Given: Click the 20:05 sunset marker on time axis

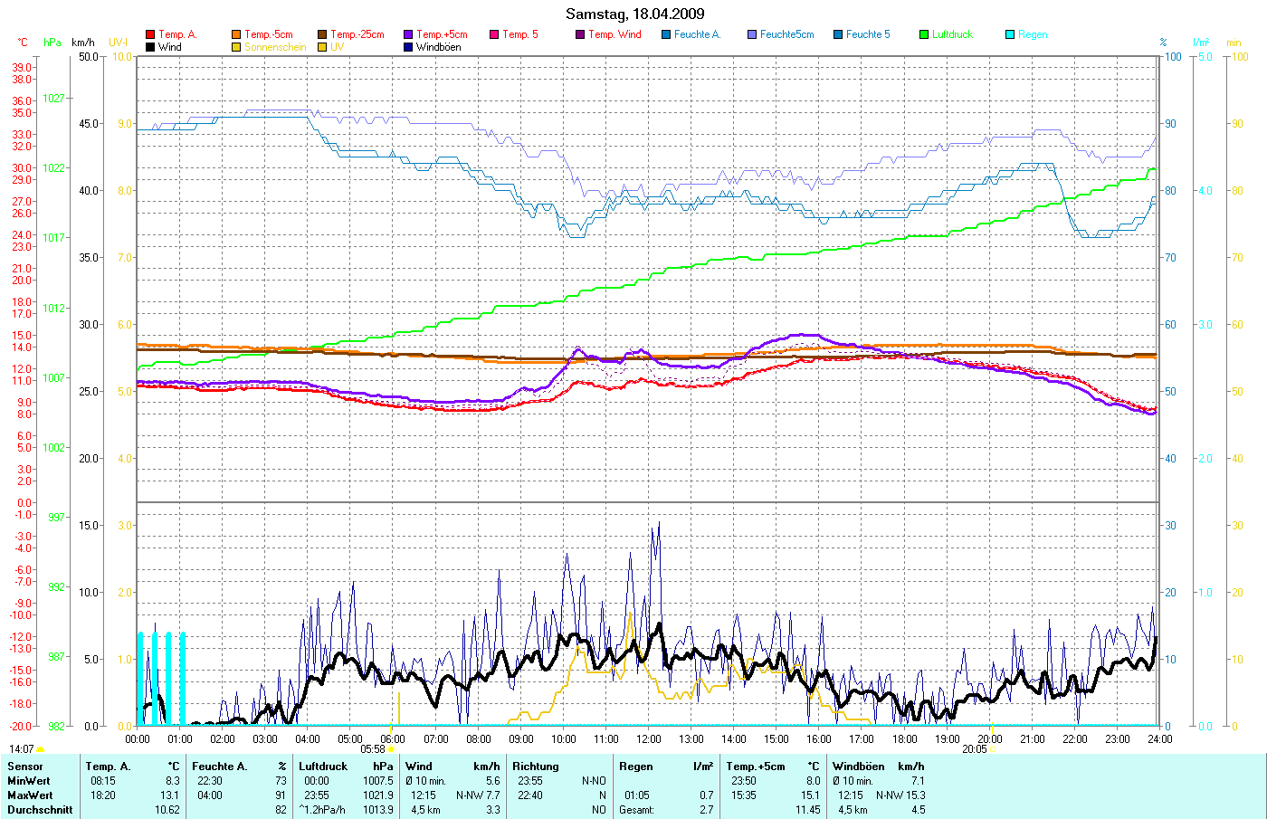Looking at the screenshot, I should [x=975, y=749].
